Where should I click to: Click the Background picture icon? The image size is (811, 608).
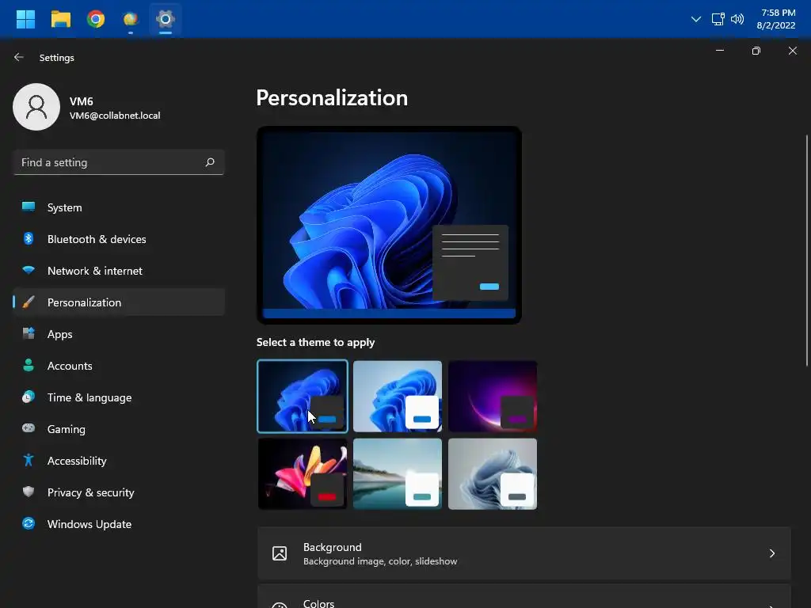pyautogui.click(x=280, y=553)
